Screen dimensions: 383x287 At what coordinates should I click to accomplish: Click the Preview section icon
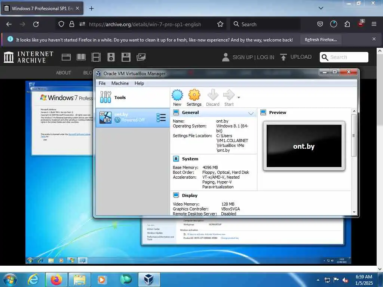coord(263,112)
